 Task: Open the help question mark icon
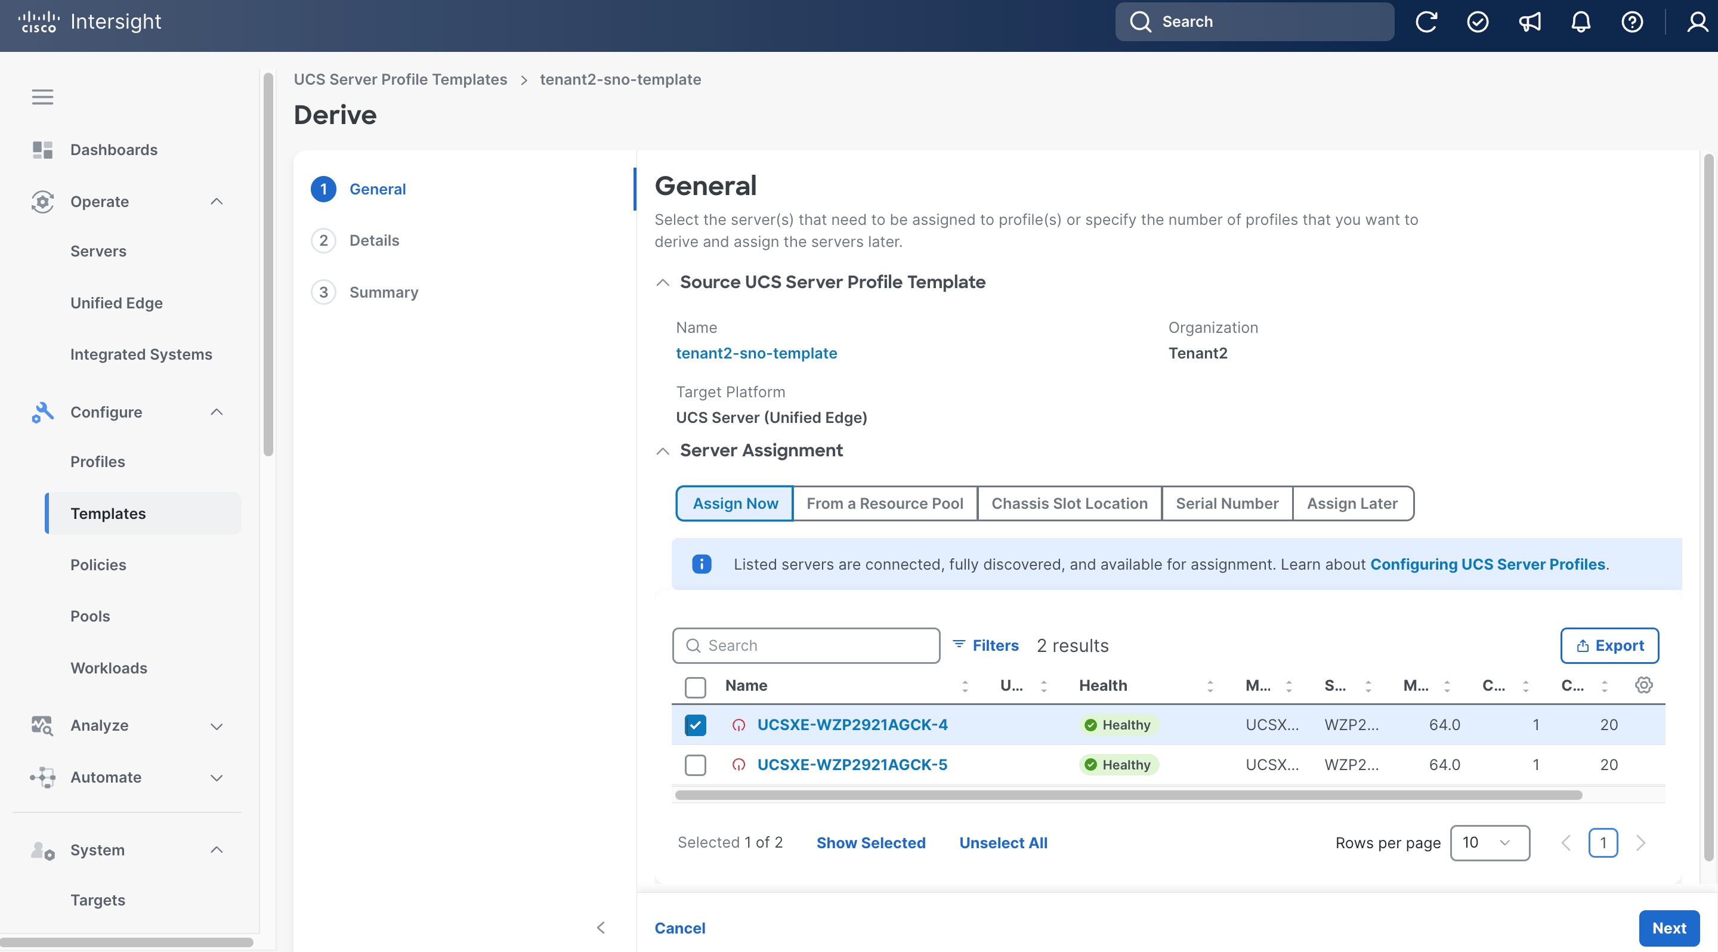click(1632, 22)
